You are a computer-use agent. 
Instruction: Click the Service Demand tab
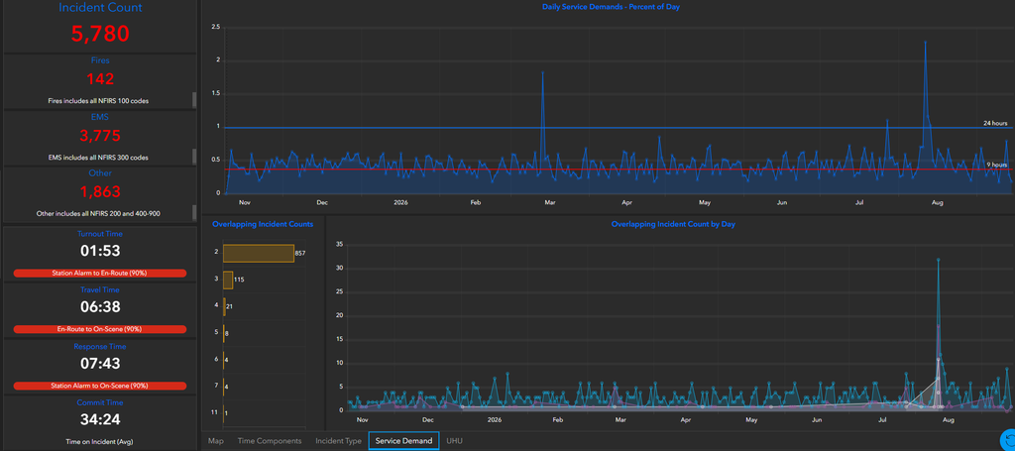tap(404, 441)
